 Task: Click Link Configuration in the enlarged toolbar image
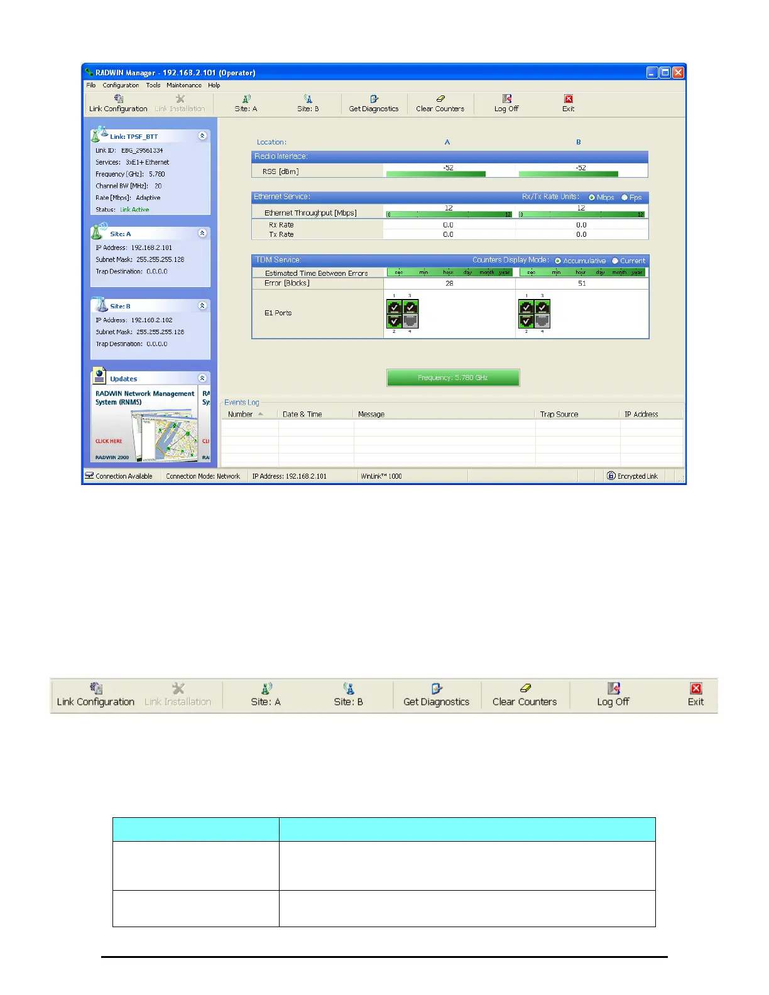pos(95,695)
